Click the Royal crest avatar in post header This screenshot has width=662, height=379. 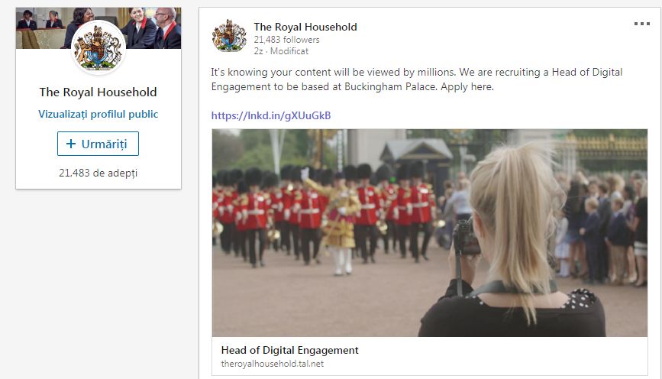(x=229, y=36)
